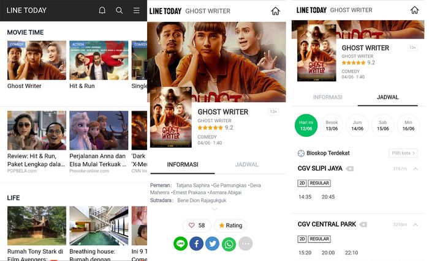Collapse CGV Central Park showtimes
This screenshot has height=261, width=429.
(x=416, y=224)
